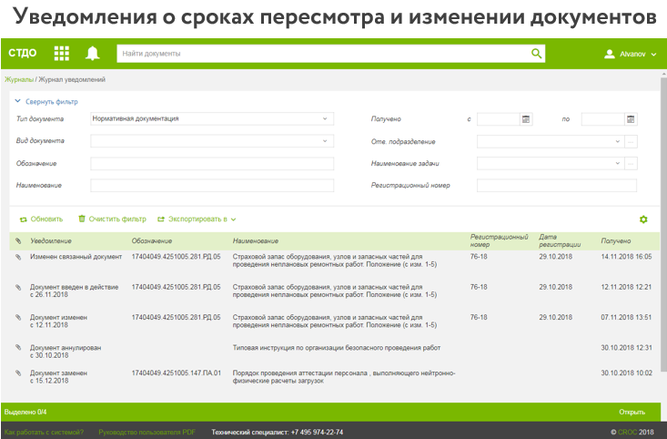The width and height of the screenshot is (667, 439).
Task: Click the 'Получено с' date field
Action: tap(499, 119)
